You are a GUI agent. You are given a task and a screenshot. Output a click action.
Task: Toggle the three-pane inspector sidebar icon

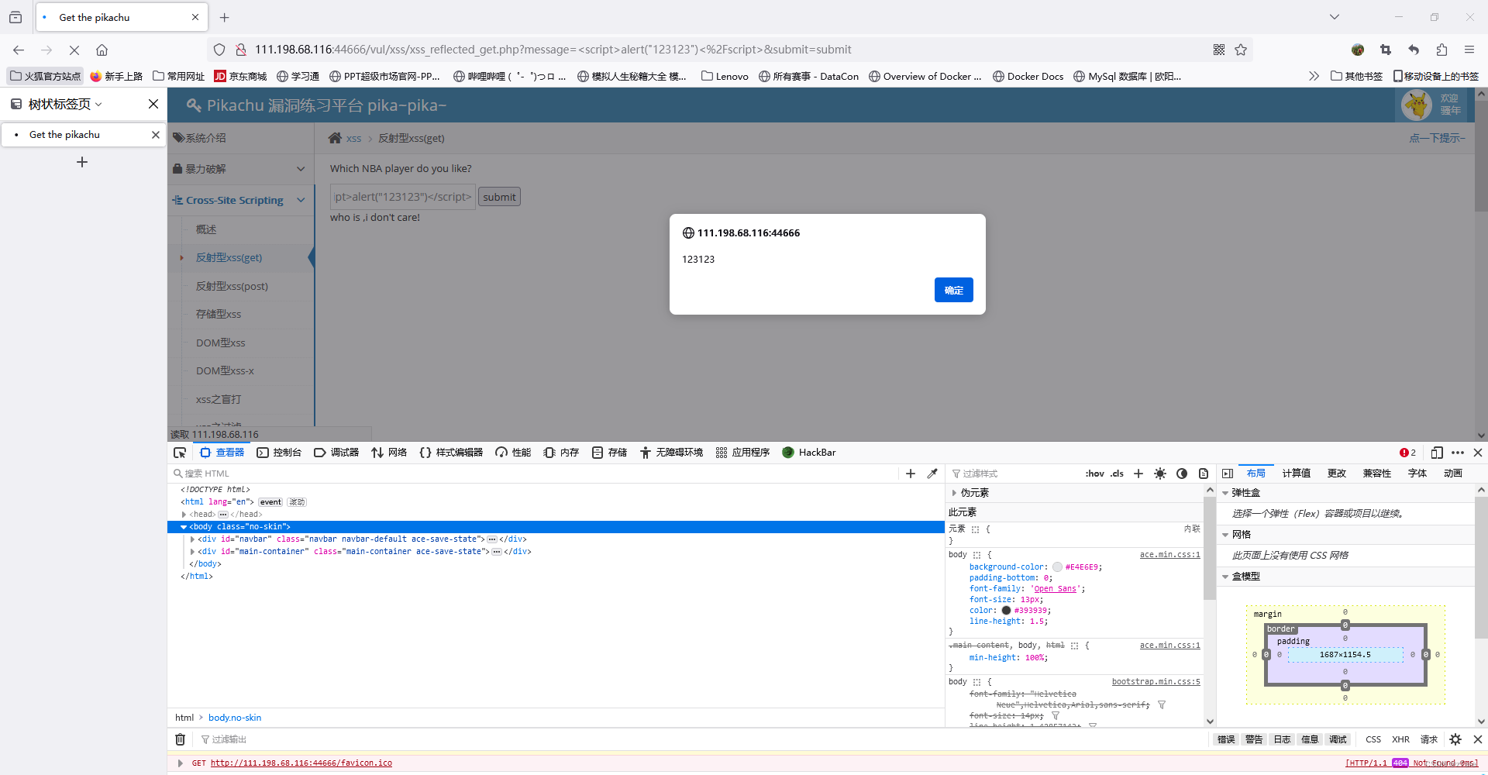(1228, 474)
